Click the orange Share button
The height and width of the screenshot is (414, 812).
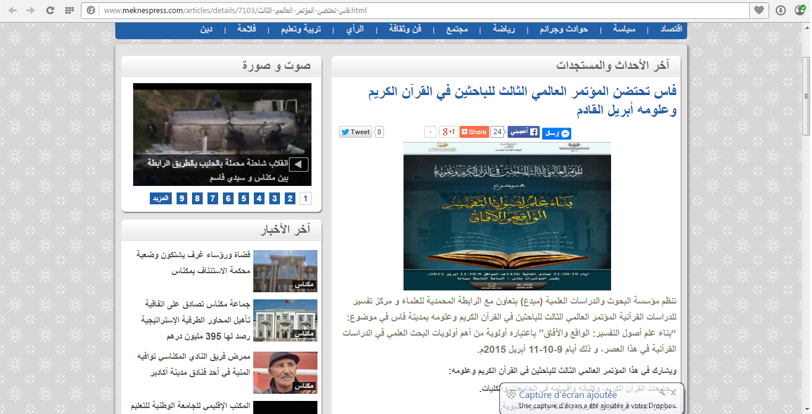coord(474,132)
